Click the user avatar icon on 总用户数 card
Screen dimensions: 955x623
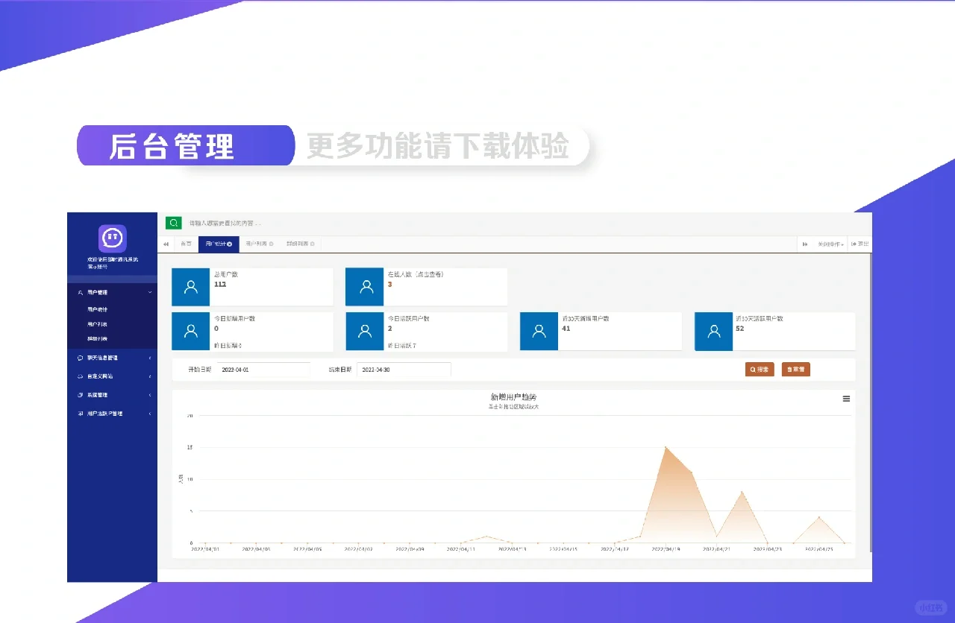(190, 286)
